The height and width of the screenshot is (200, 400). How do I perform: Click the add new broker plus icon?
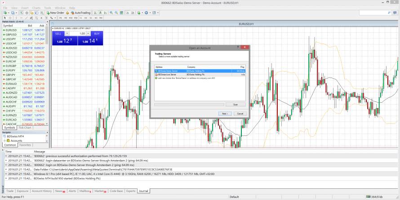(x=156, y=78)
